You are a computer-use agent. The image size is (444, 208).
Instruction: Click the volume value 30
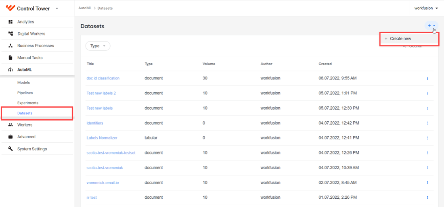click(x=205, y=78)
